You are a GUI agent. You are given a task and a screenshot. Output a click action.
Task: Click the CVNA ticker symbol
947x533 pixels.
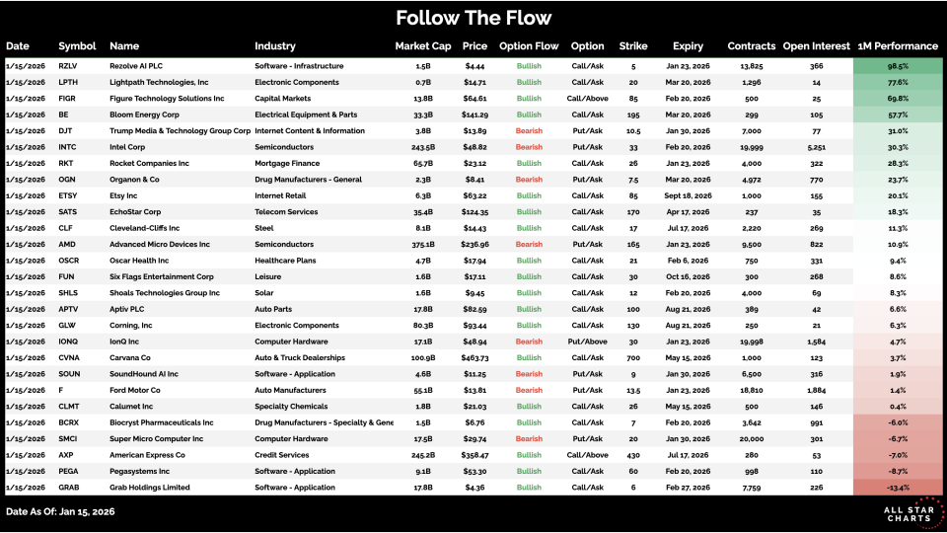pyautogui.click(x=70, y=358)
